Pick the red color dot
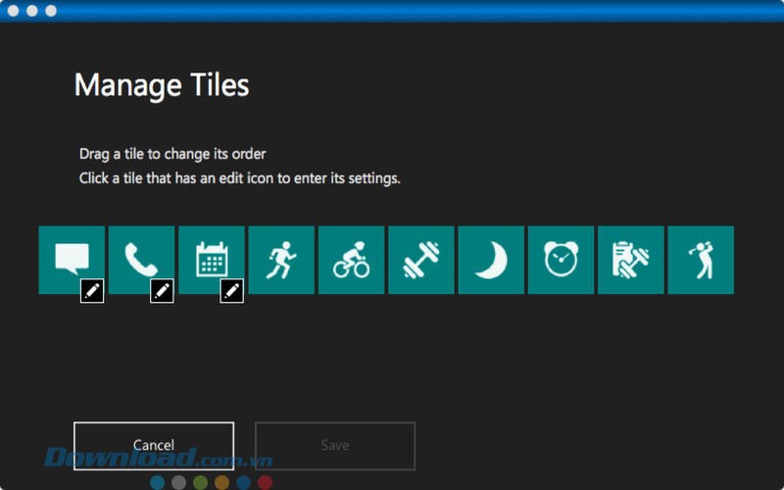Image resolution: width=784 pixels, height=490 pixels. pos(265,482)
